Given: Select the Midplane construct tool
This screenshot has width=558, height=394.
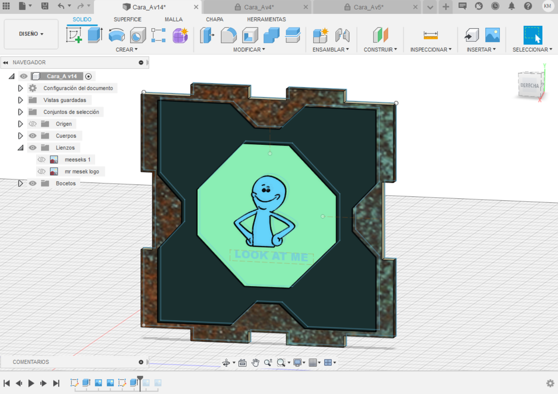Looking at the screenshot, I should tap(380, 35).
